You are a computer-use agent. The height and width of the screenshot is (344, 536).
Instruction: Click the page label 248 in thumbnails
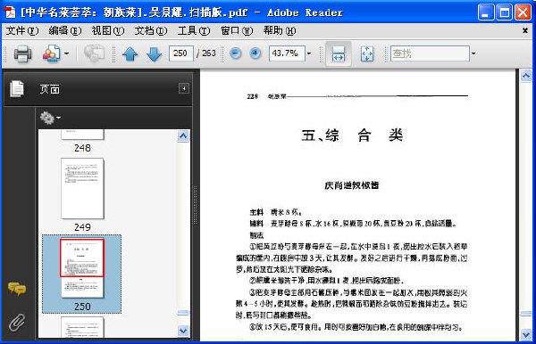(82, 148)
